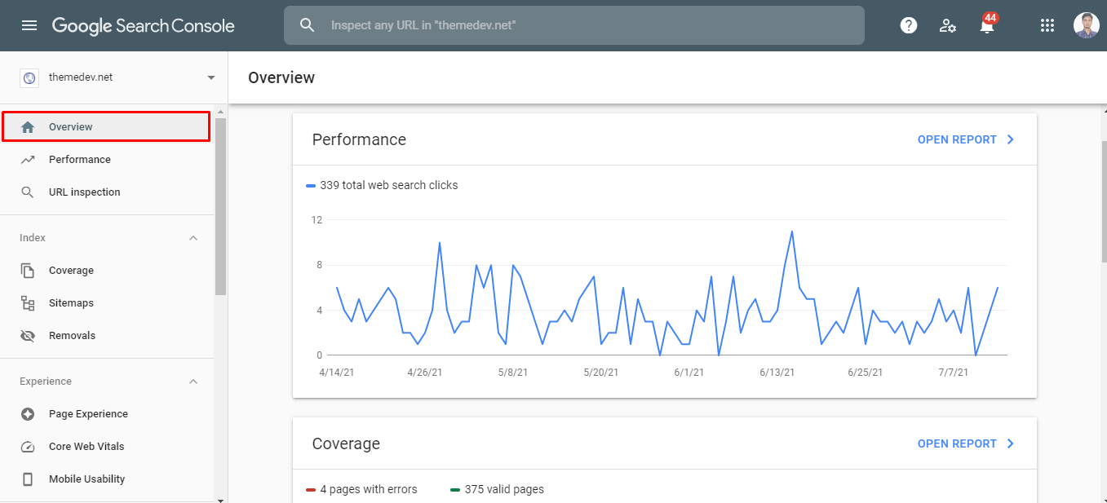Open Mobile Usability in the sidebar
Viewport: 1107px width, 503px height.
tap(107, 479)
